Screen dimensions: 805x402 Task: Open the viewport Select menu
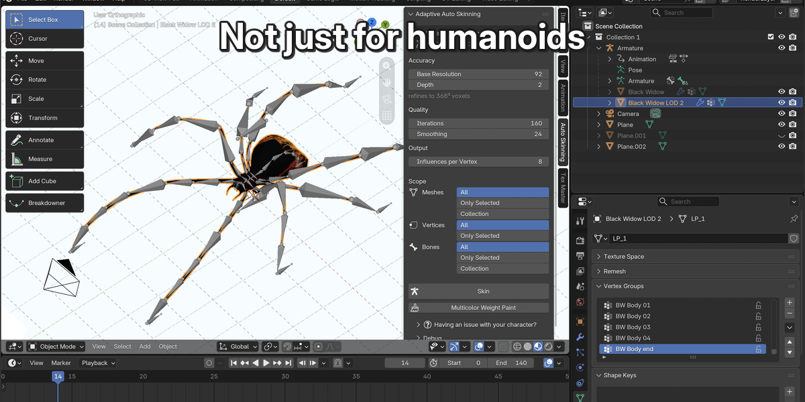coord(122,346)
